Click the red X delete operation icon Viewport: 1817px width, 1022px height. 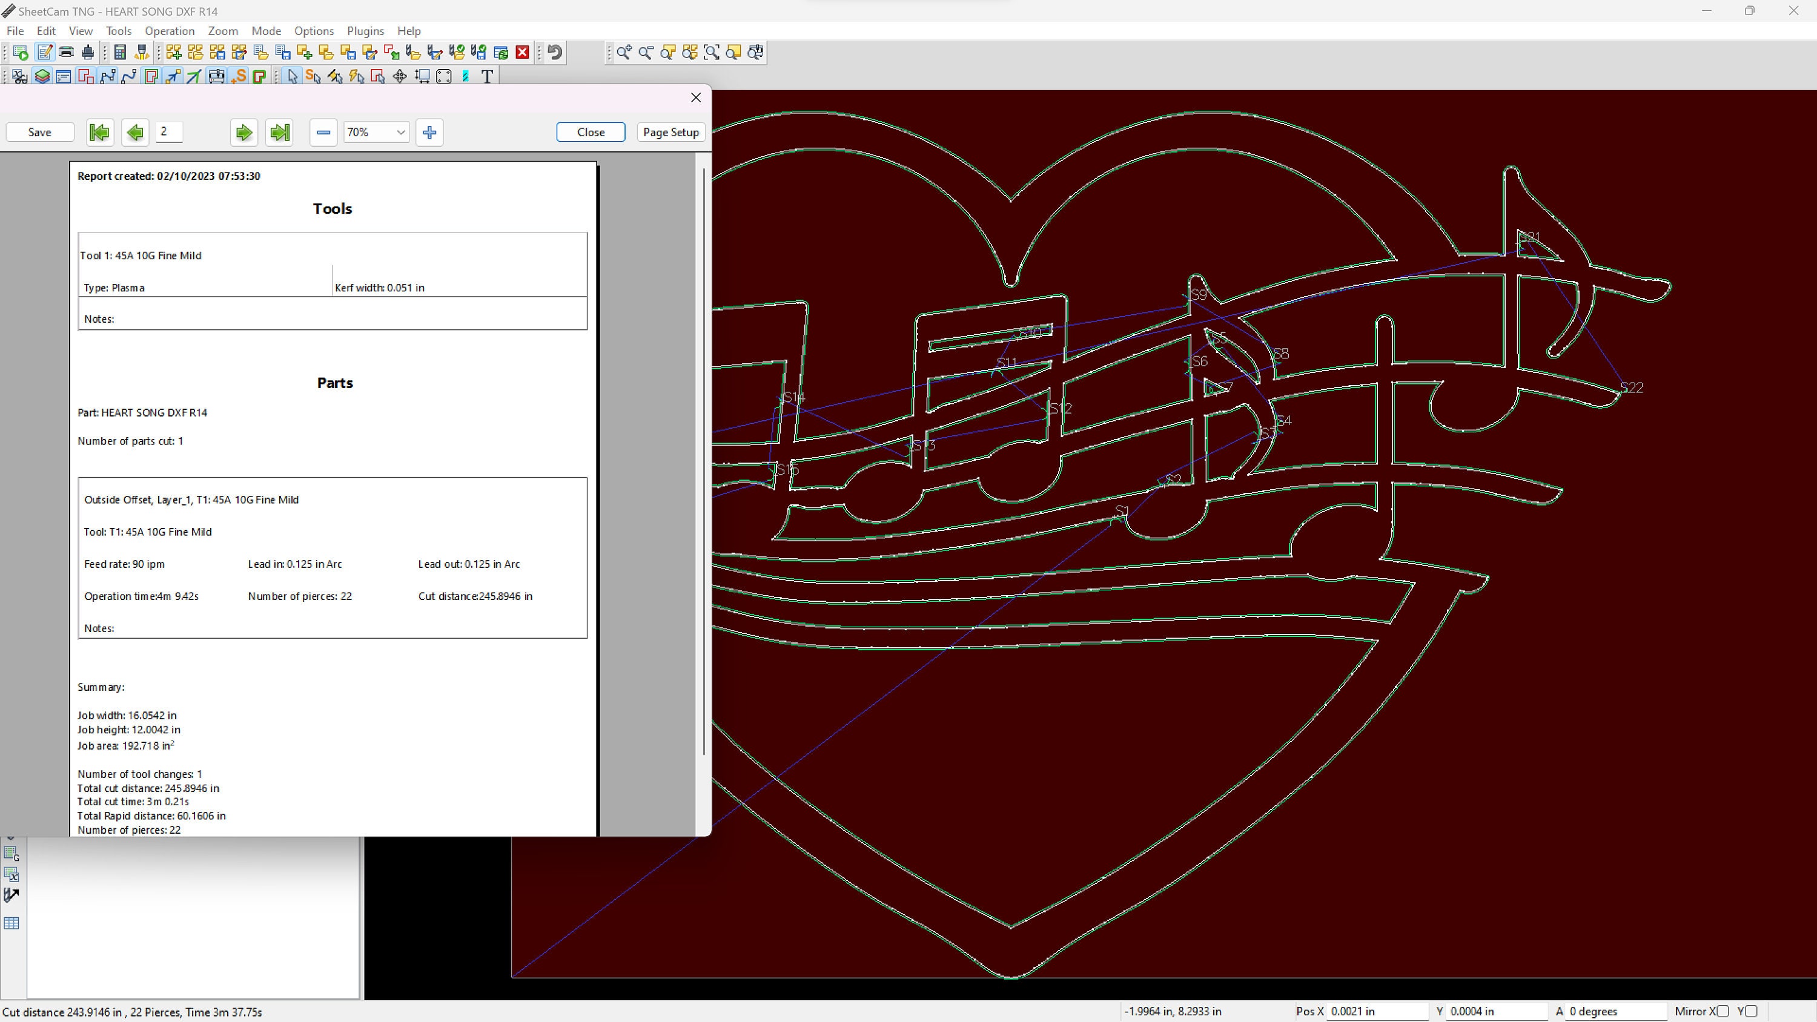tap(522, 52)
